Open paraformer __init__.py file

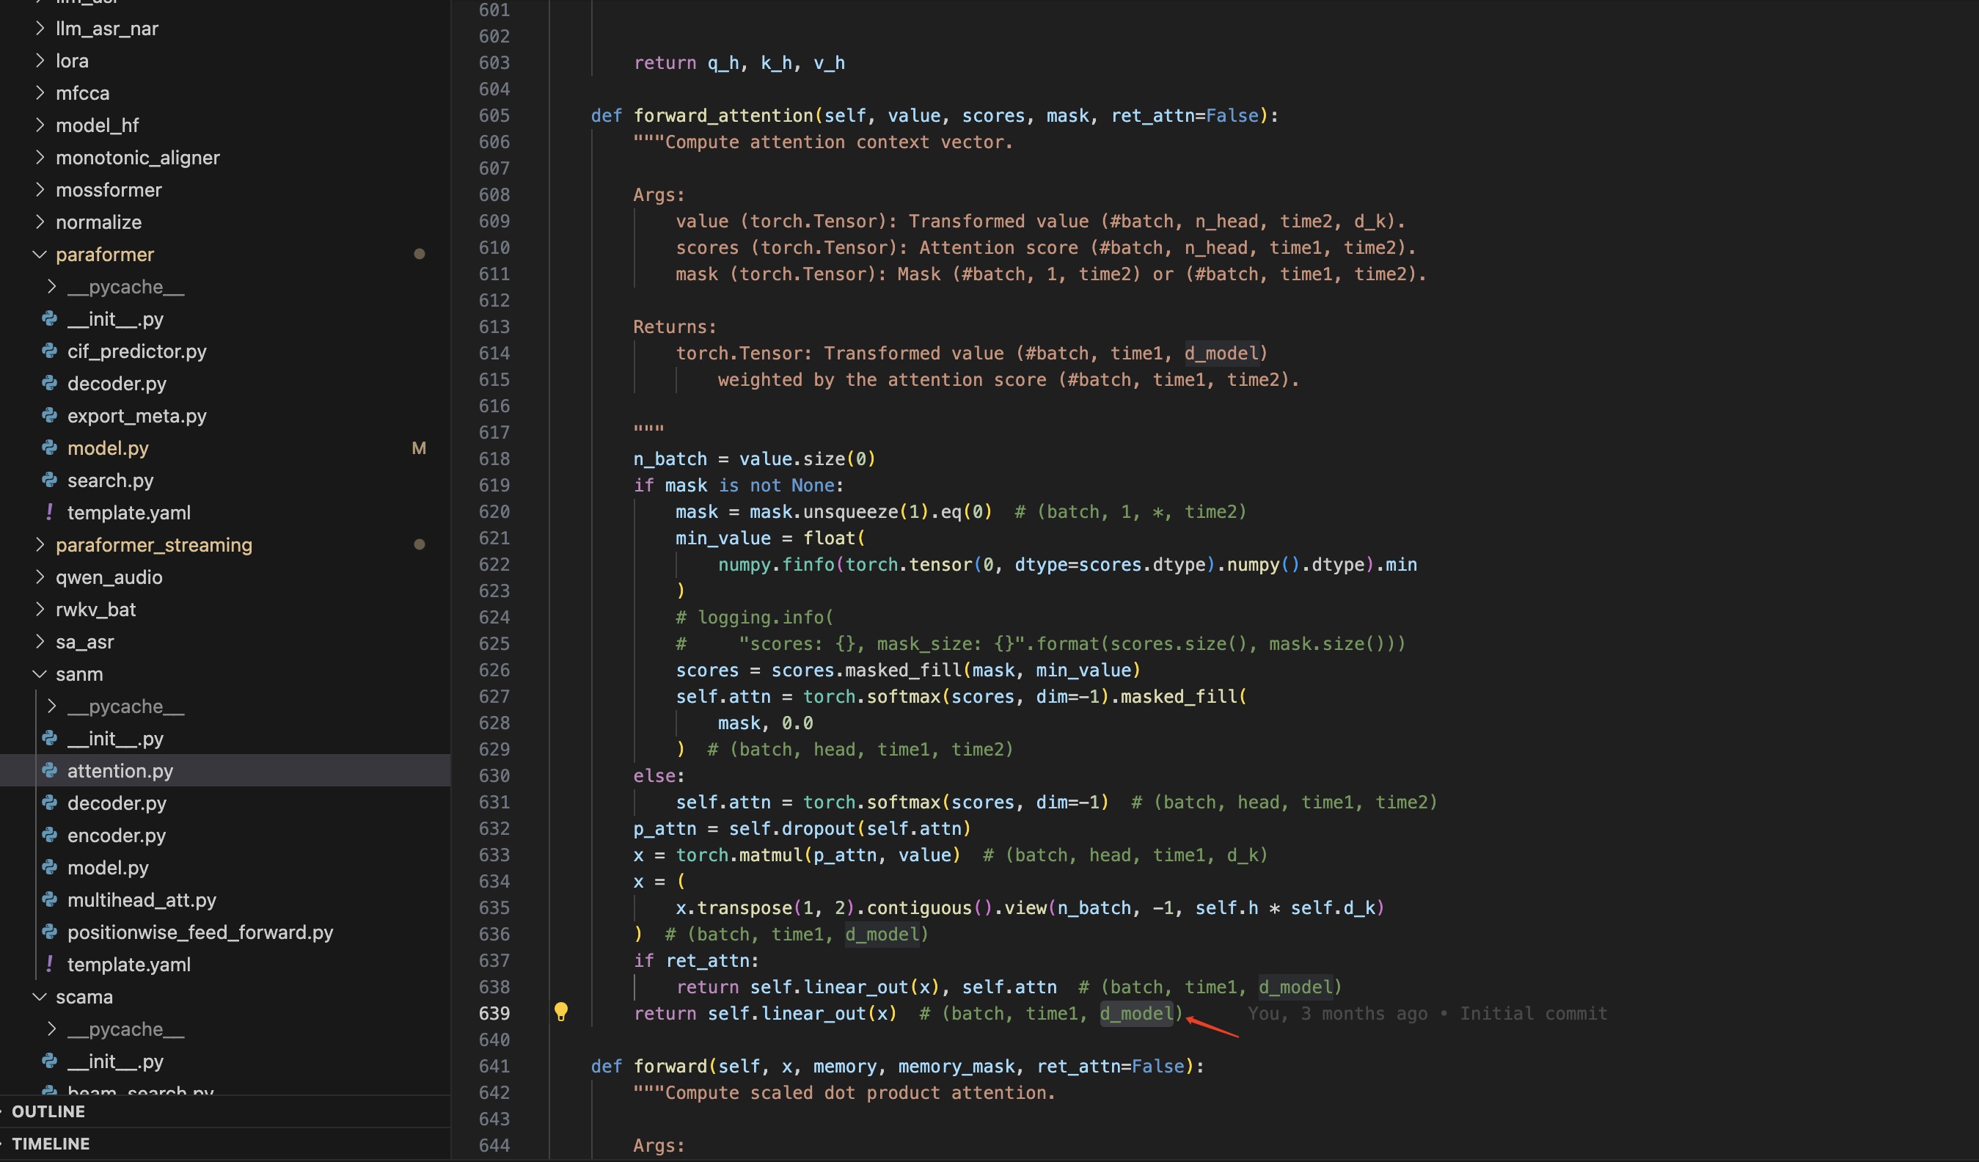pos(115,318)
